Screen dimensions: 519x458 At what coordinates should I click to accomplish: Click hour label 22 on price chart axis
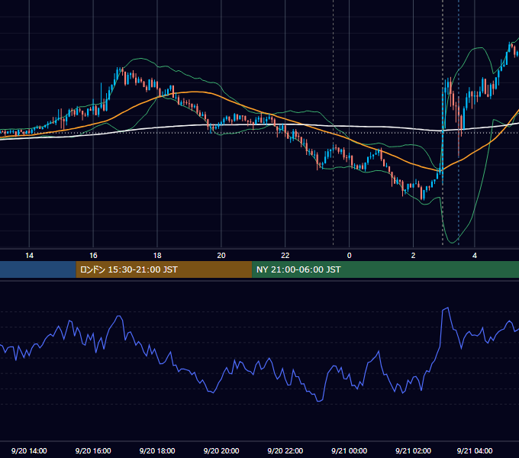click(x=285, y=256)
